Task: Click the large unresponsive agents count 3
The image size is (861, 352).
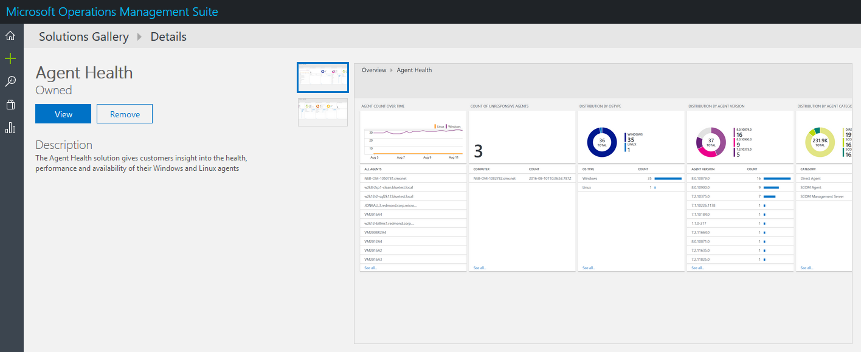Action: [478, 151]
